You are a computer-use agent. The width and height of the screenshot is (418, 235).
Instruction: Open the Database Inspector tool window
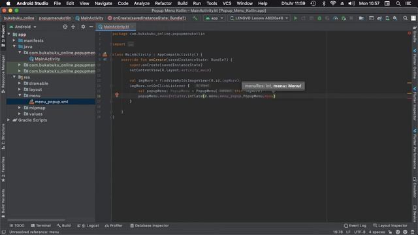[150, 226]
